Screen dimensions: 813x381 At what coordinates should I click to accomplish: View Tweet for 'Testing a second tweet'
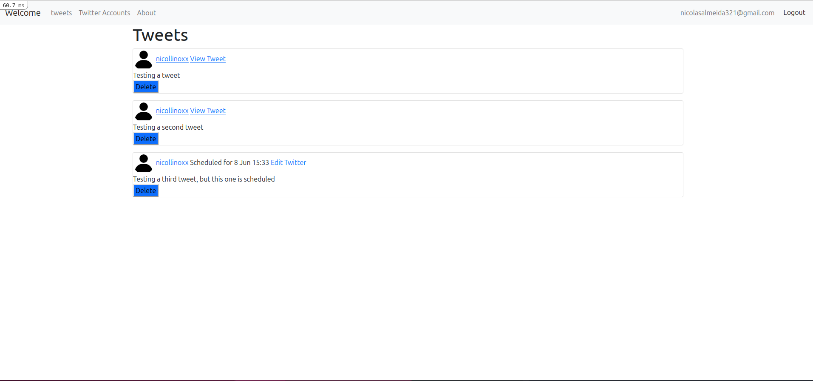[x=208, y=111]
